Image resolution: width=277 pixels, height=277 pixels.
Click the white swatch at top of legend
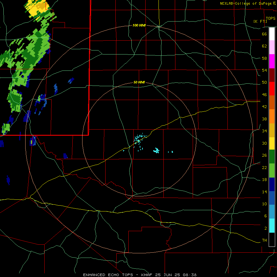tap(272, 34)
